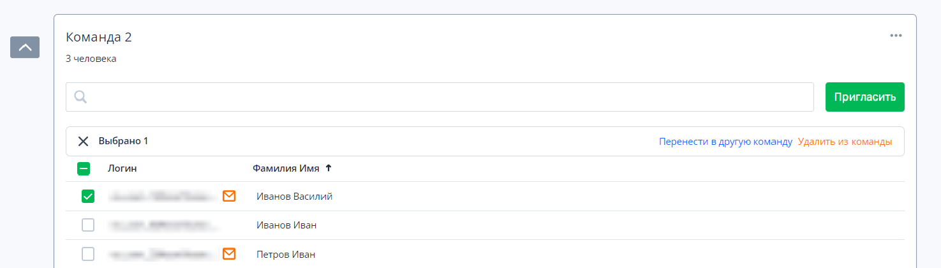The width and height of the screenshot is (941, 268).
Task: Click the Команда 2 team title
Action: click(x=99, y=37)
